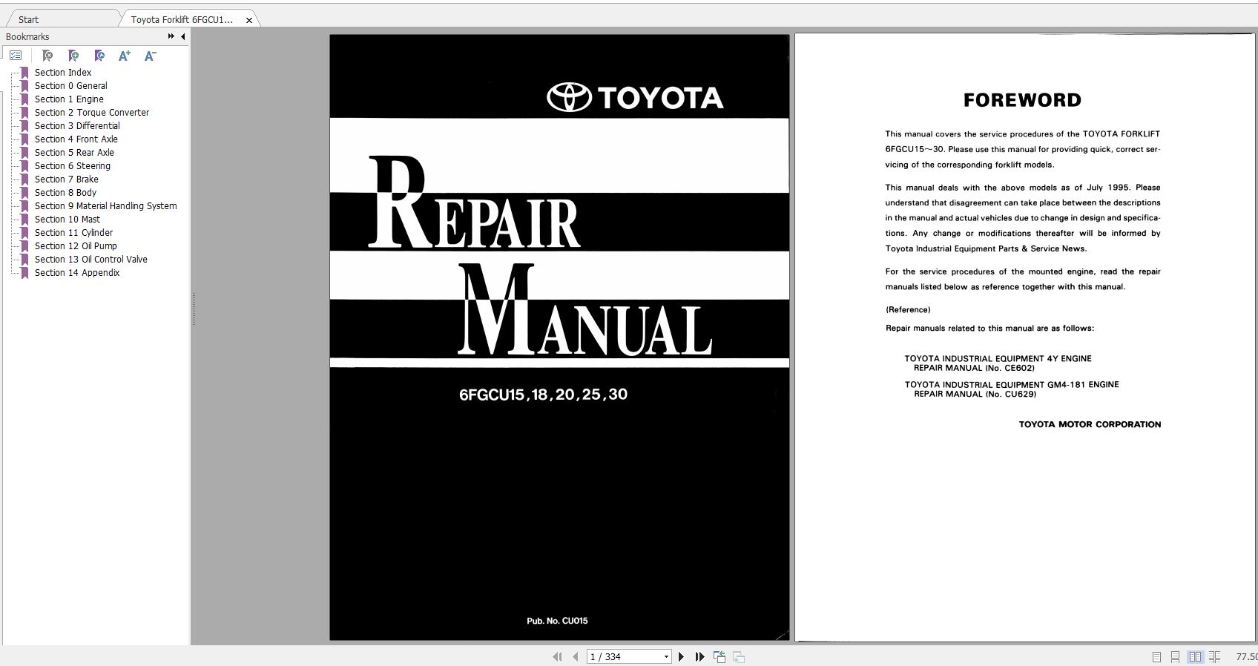Click the previous view icon
The image size is (1258, 666).
click(719, 656)
